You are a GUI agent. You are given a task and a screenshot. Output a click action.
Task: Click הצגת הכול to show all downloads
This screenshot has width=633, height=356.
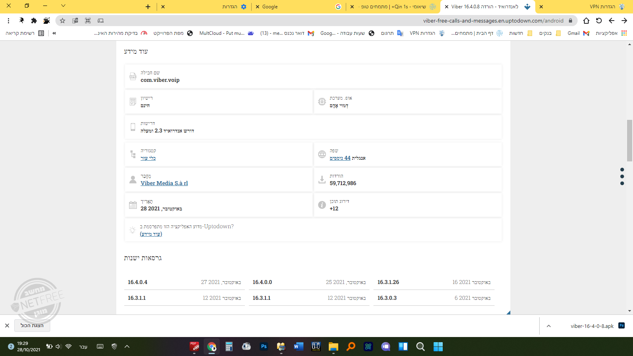coord(32,326)
